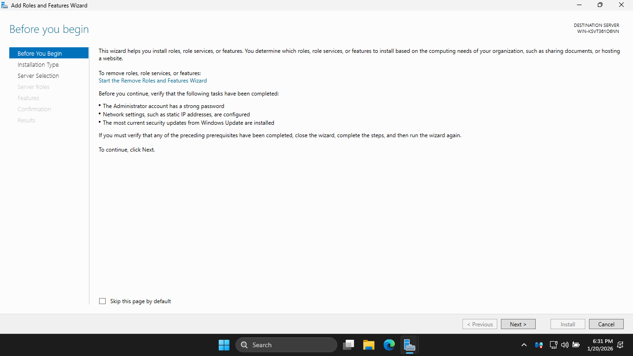Click the Next button
Screen dimensions: 633x356
(518, 324)
